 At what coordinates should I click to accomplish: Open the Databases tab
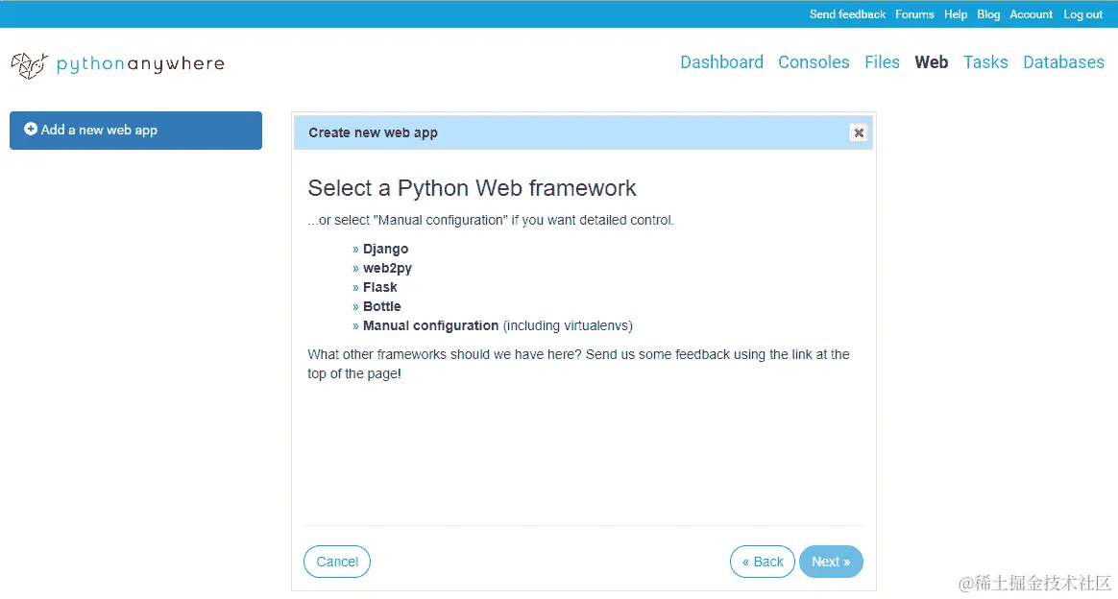[1063, 62]
